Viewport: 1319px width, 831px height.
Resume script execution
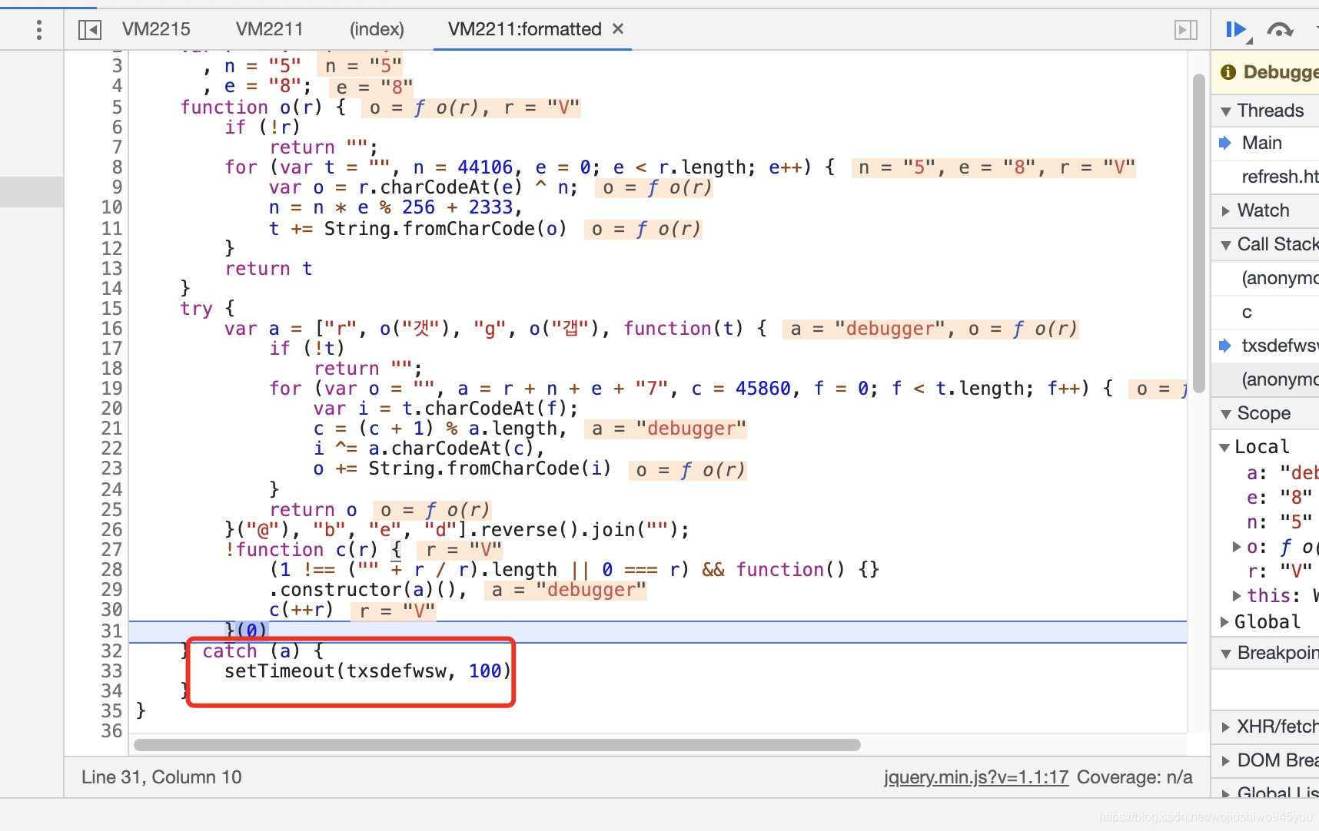click(1237, 30)
